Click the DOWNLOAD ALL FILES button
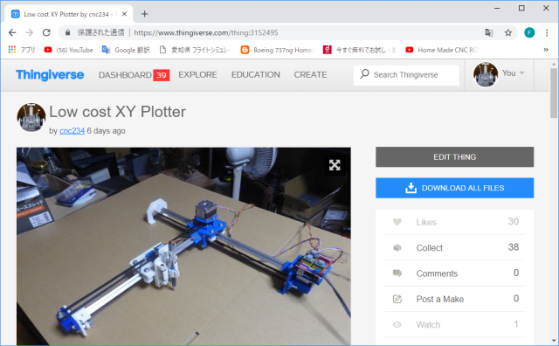The width and height of the screenshot is (559, 346). [x=454, y=188]
